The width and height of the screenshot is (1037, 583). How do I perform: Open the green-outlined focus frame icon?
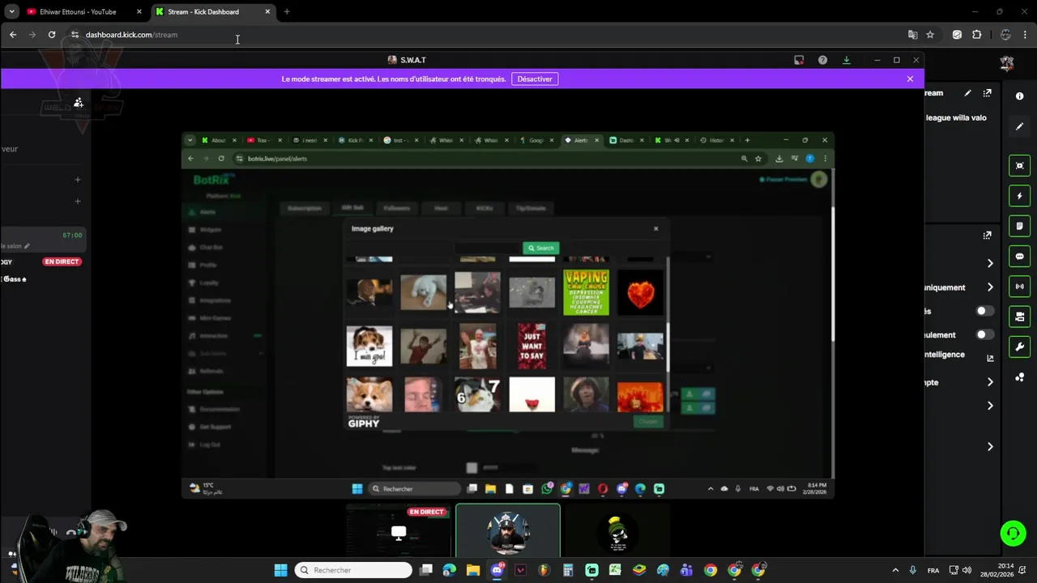click(x=1019, y=166)
